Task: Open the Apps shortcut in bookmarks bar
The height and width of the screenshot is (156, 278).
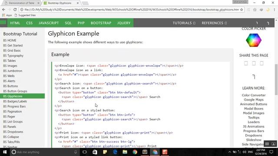Action: 7,15
